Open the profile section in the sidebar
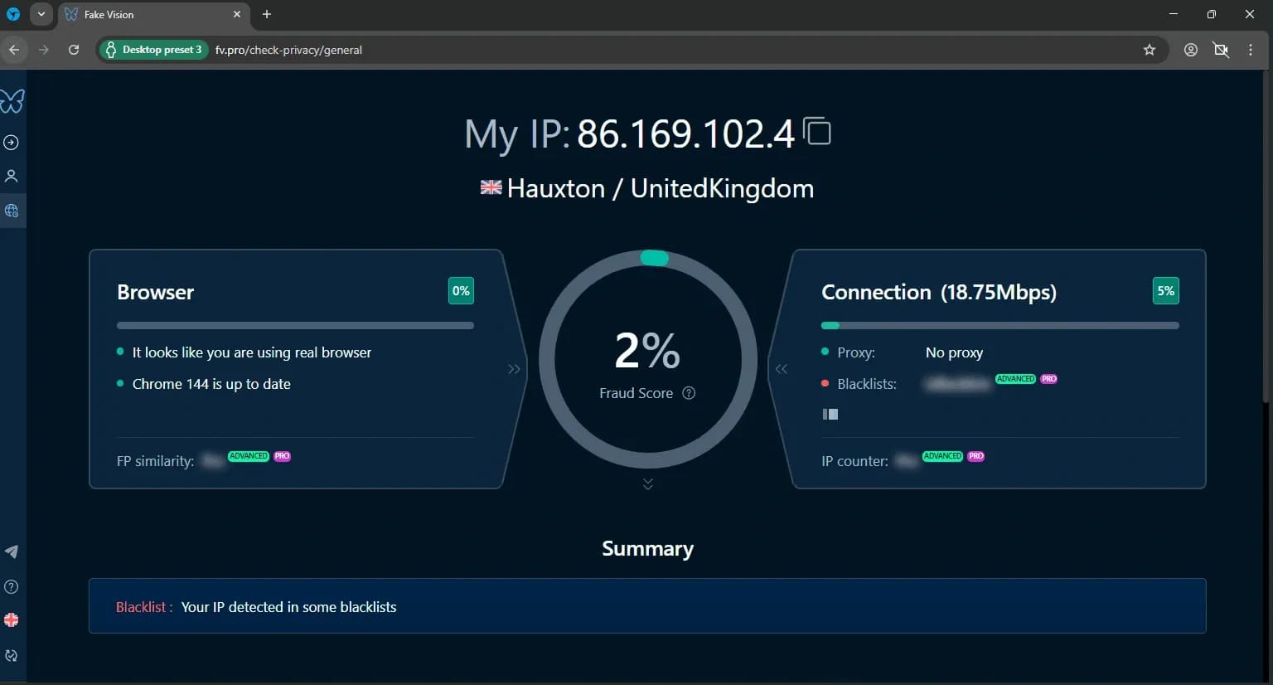The image size is (1273, 685). coord(12,176)
